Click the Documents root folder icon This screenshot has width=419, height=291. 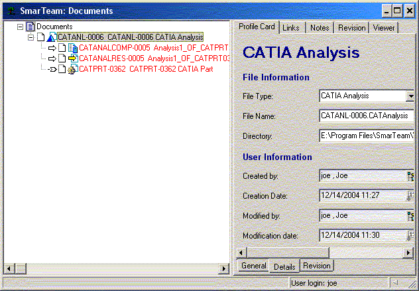click(x=30, y=27)
